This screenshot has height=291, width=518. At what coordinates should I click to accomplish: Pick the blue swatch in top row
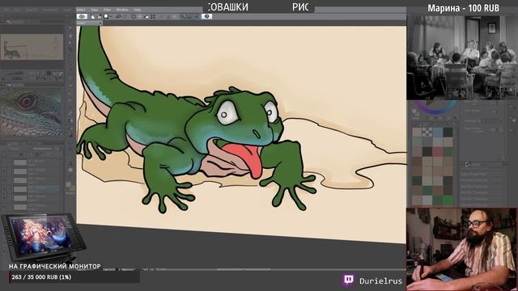click(437, 133)
